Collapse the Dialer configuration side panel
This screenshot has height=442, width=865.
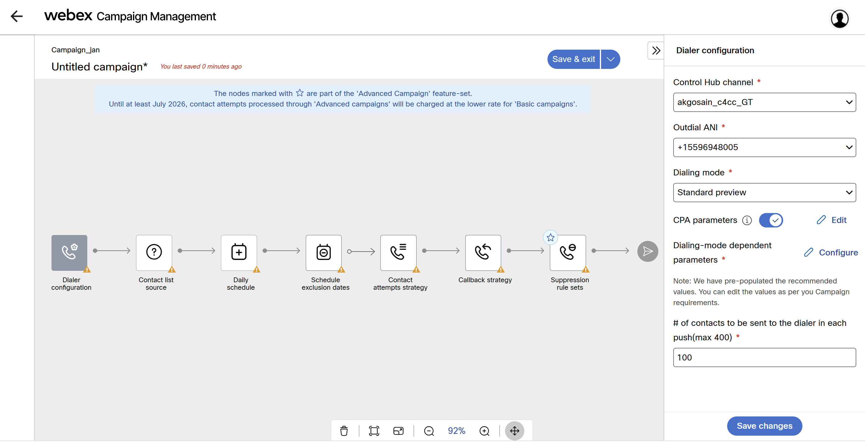coord(656,51)
